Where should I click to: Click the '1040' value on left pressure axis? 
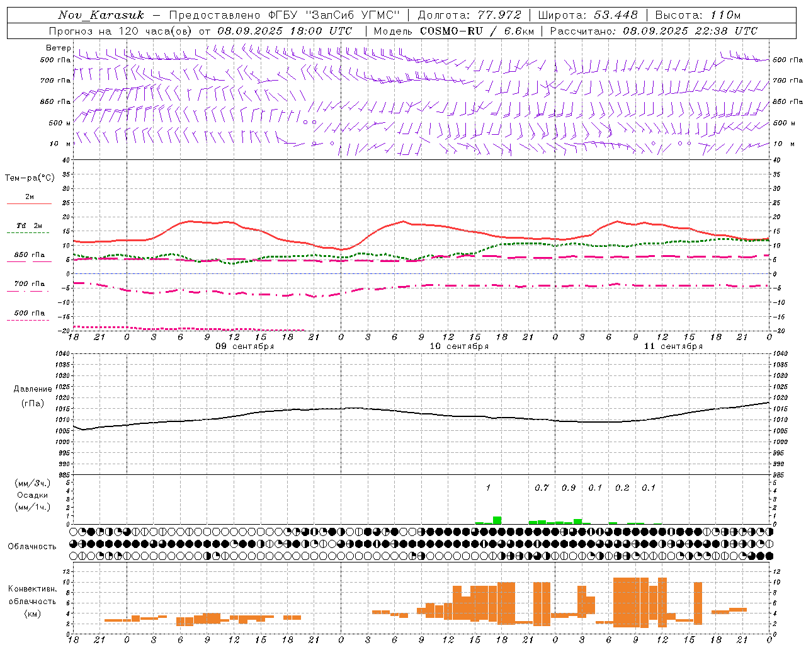tap(62, 354)
